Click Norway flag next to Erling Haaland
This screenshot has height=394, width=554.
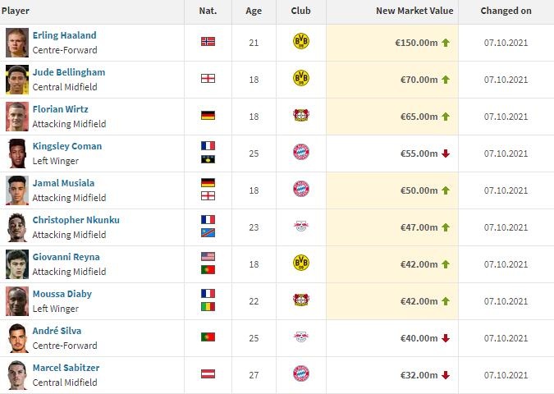click(x=208, y=42)
